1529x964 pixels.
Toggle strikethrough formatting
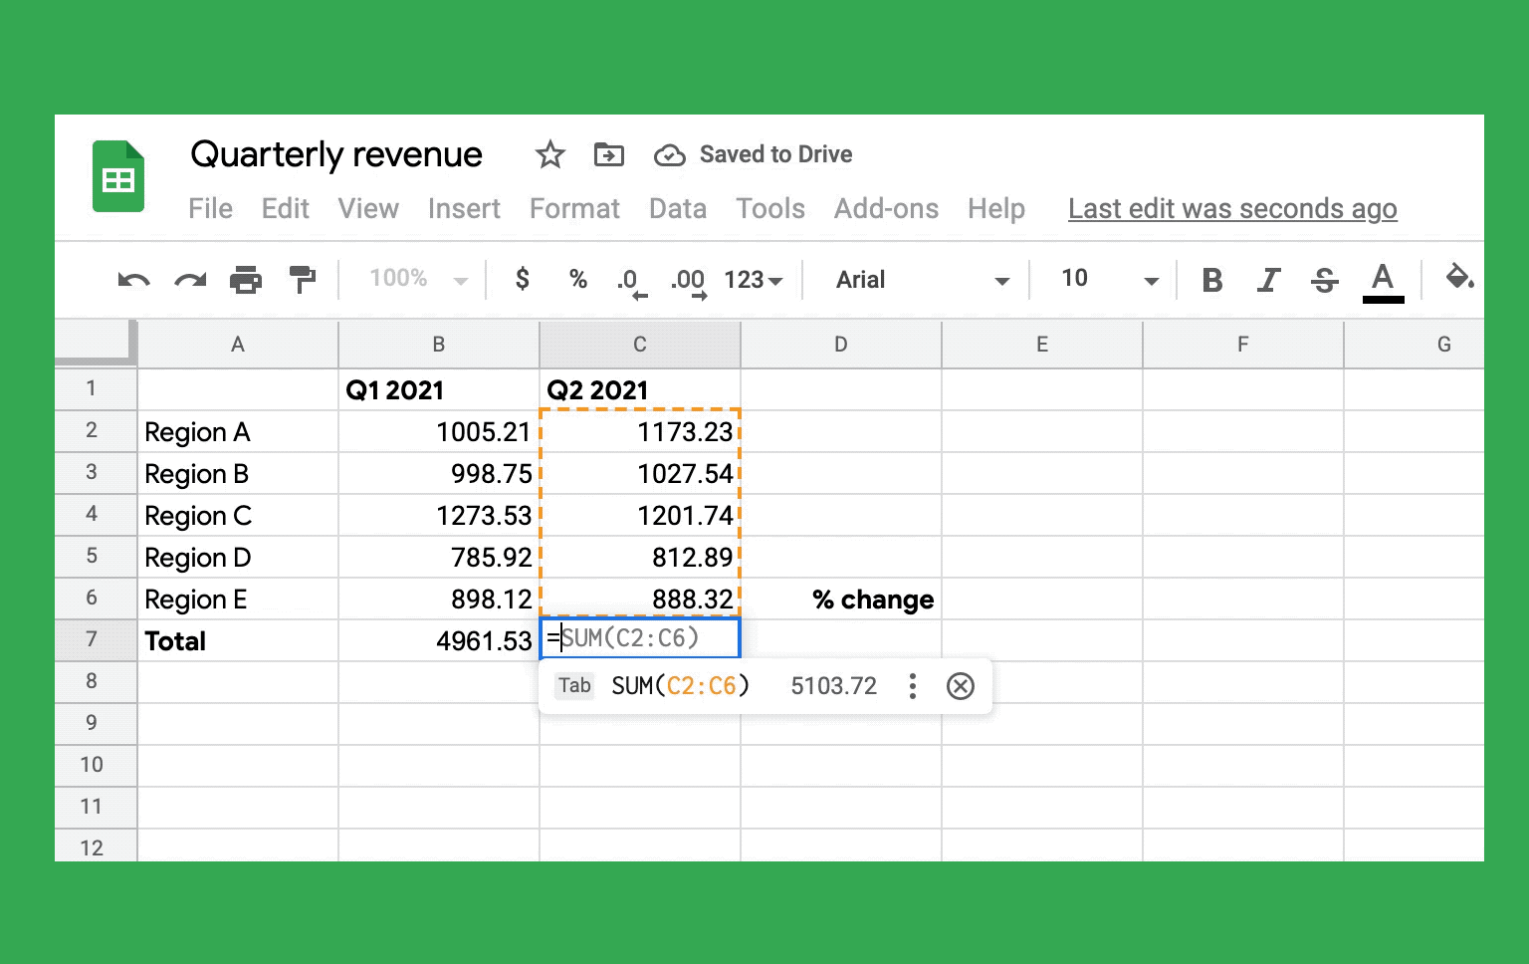pyautogui.click(x=1324, y=280)
